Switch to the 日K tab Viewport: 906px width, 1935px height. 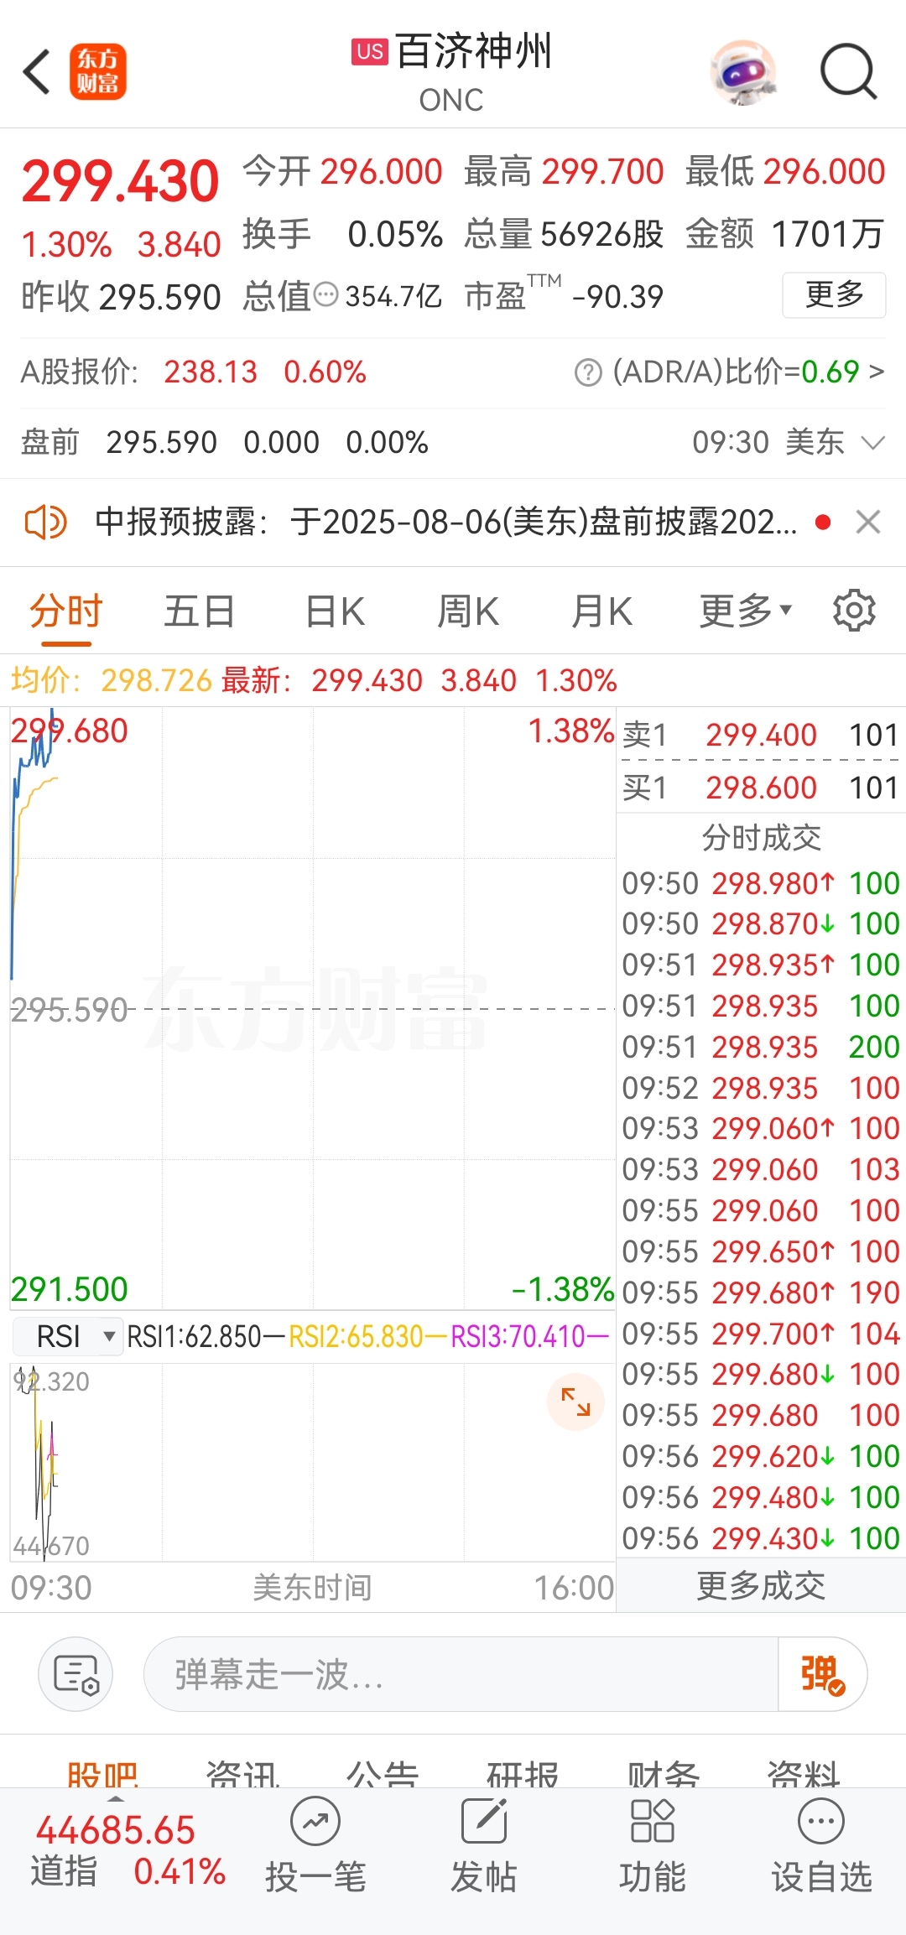(x=335, y=611)
